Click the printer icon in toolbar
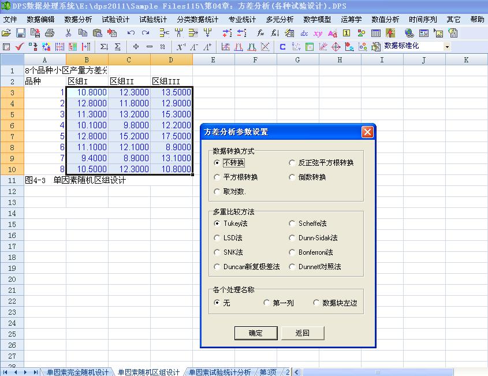Viewport: 488px width, 376px height. (50, 33)
